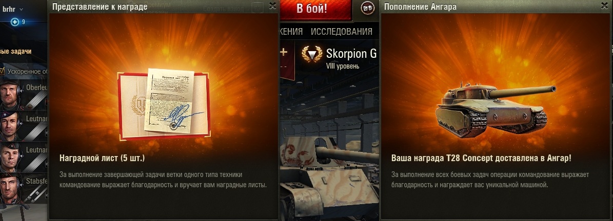Select the second Leutnant crew member

coord(11,157)
